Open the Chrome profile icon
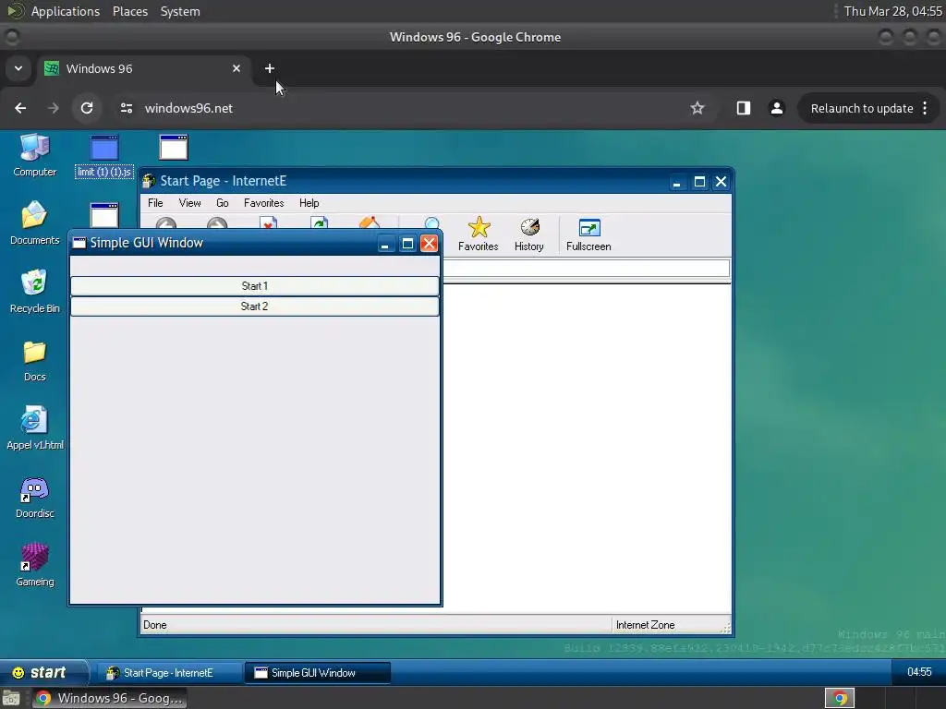This screenshot has height=709, width=946. pyautogui.click(x=776, y=108)
